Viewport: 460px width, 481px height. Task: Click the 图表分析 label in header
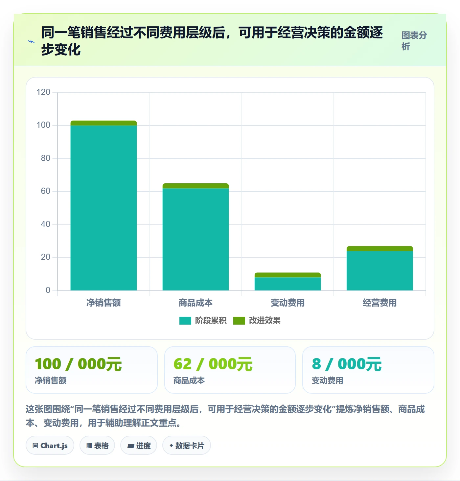(414, 41)
